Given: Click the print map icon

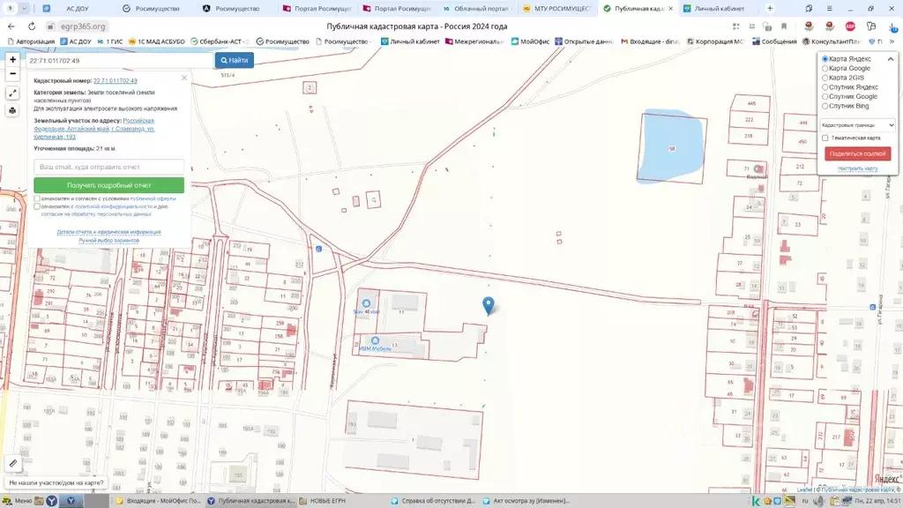Looking at the screenshot, I should 12,110.
